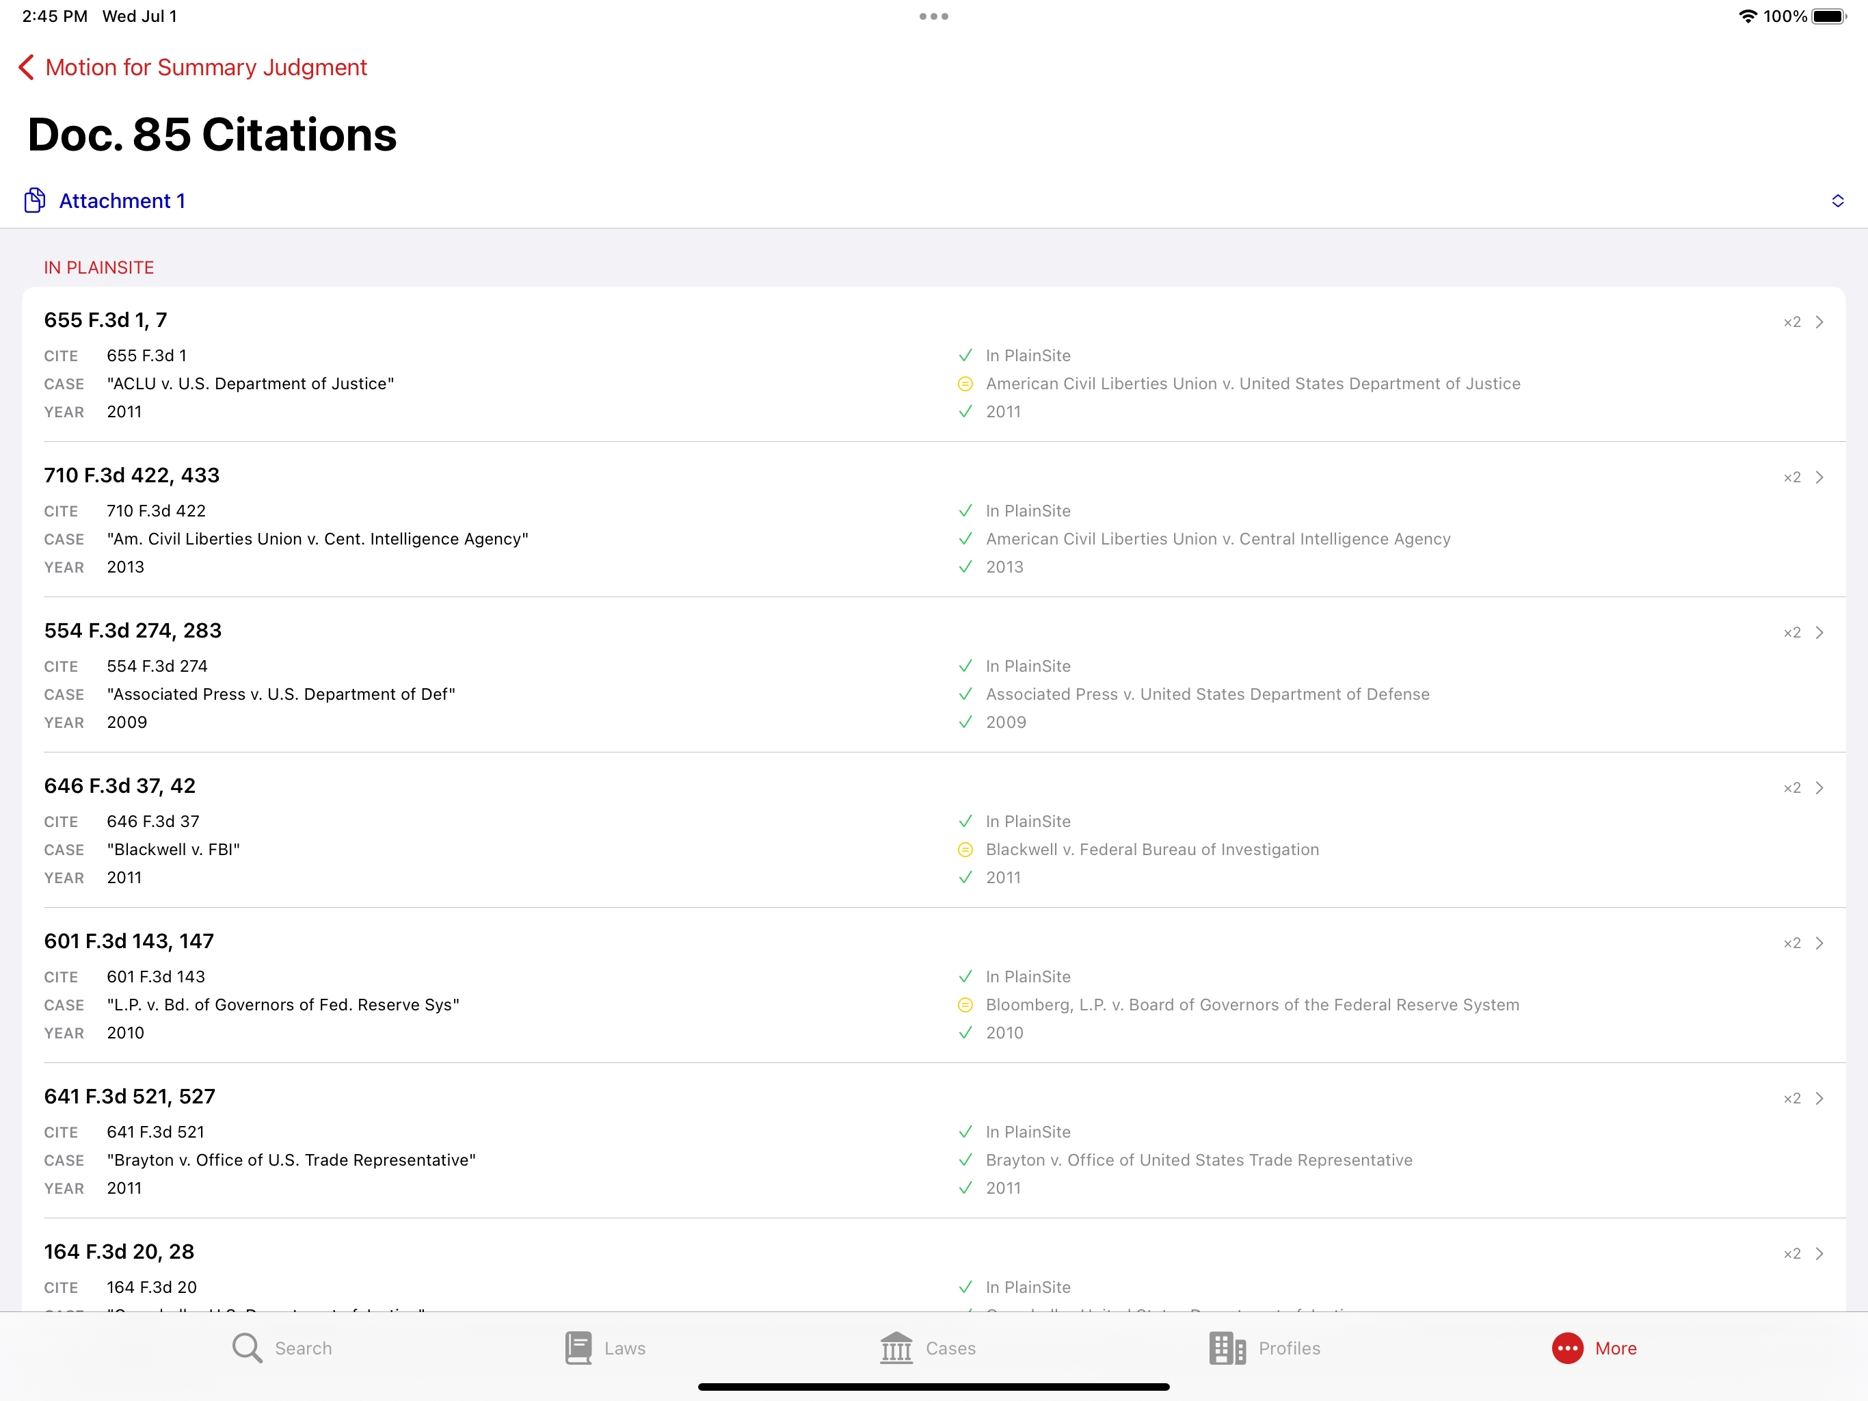The image size is (1868, 1401).
Task: Open the 646 F.3d 37, 42 citation heading
Action: pos(120,786)
